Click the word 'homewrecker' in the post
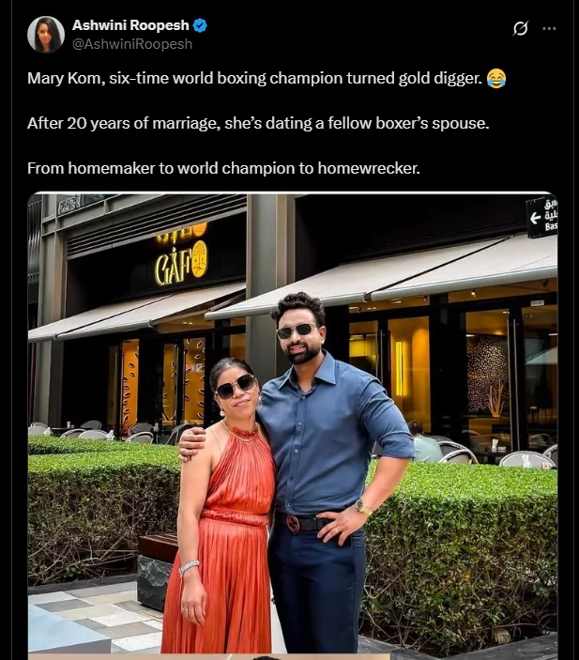This screenshot has height=660, width=579. pos(369,168)
